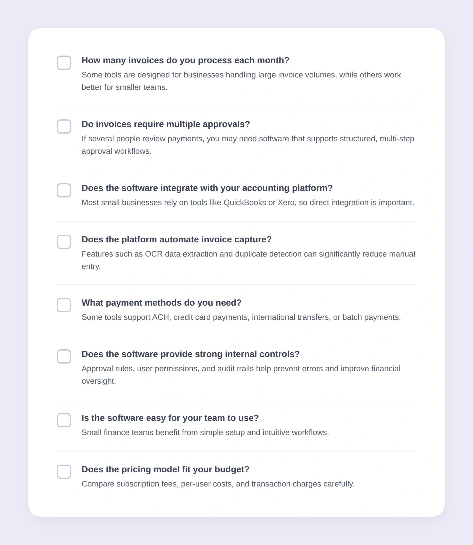Check the internal controls checkbox
The width and height of the screenshot is (473, 545).
click(x=64, y=357)
